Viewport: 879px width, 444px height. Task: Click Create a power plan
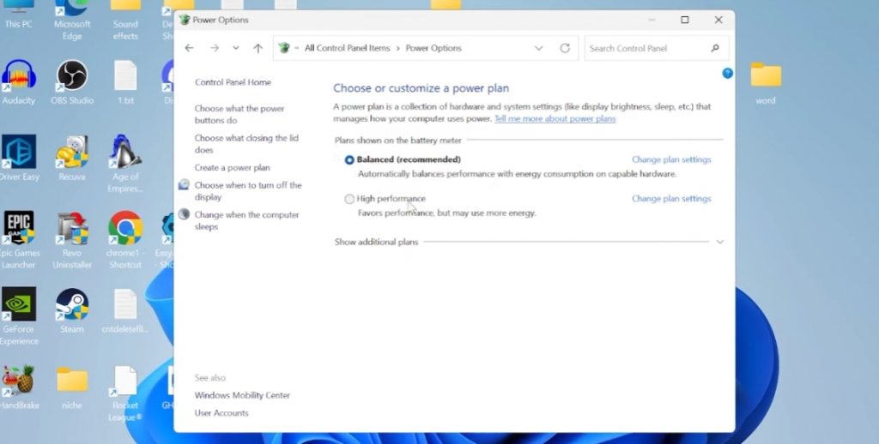pyautogui.click(x=232, y=168)
